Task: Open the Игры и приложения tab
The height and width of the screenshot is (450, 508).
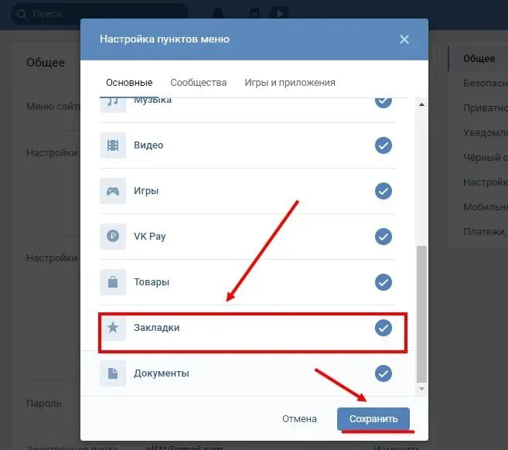Action: [290, 83]
